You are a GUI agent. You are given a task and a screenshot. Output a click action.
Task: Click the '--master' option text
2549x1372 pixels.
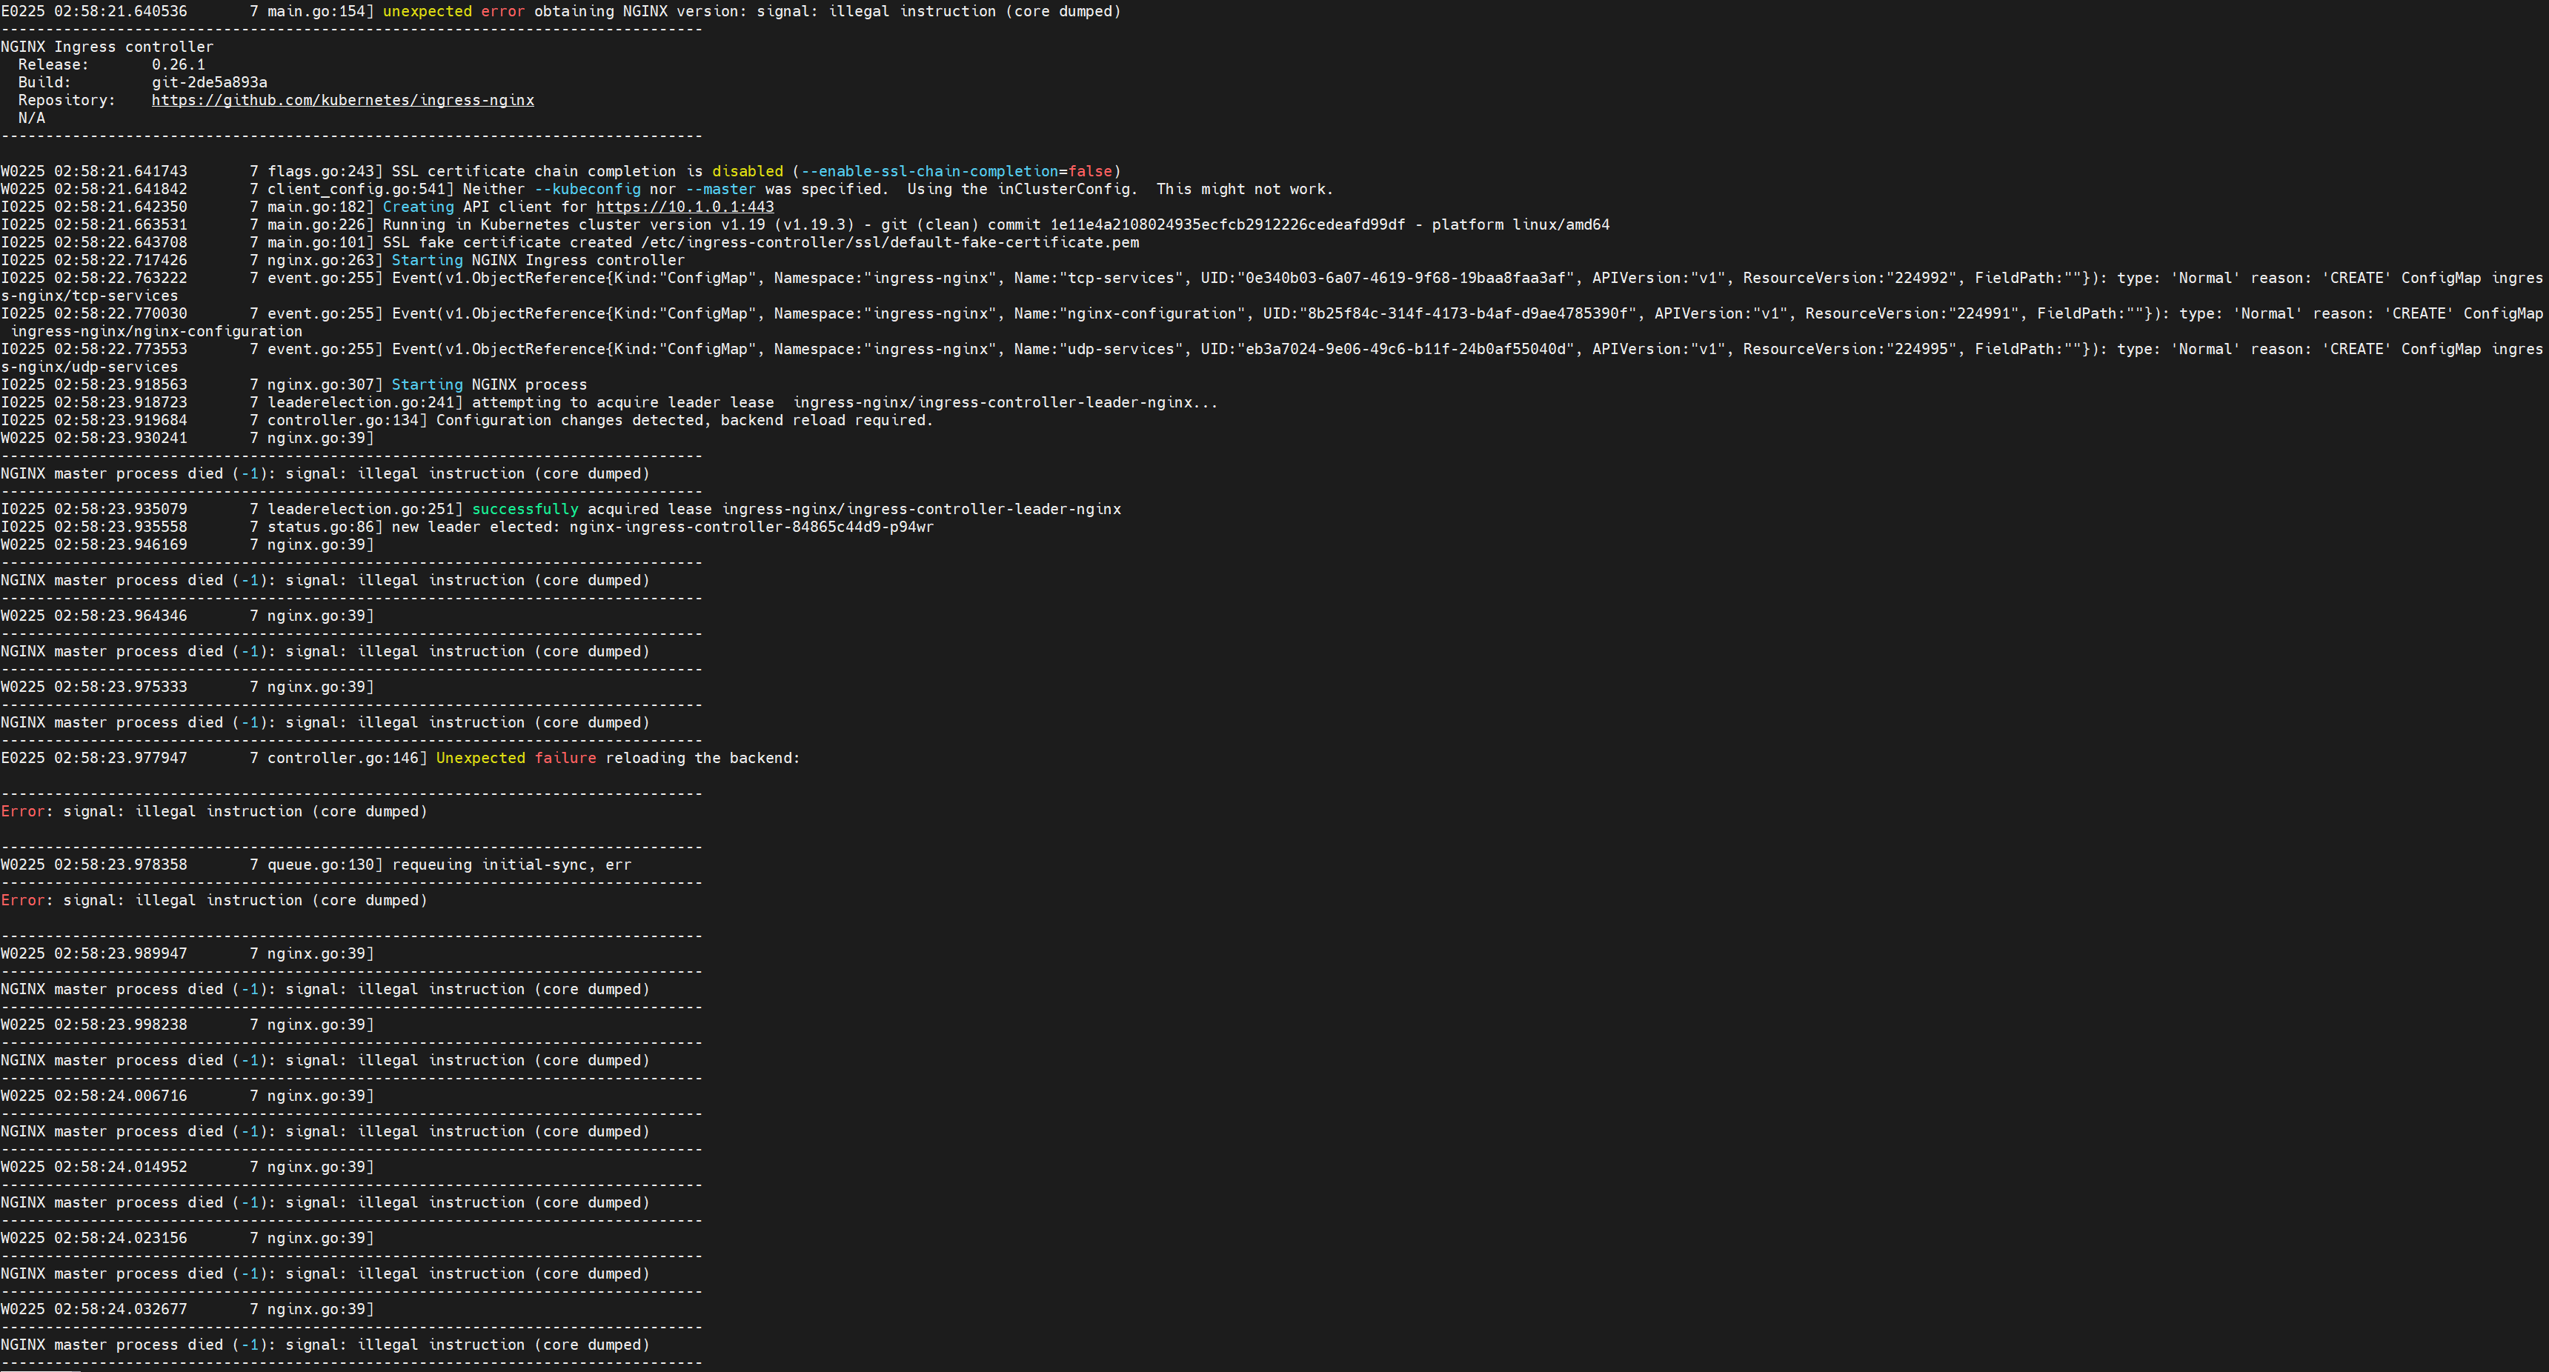click(x=720, y=189)
